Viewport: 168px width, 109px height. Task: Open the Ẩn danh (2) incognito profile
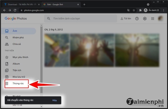click(151, 10)
